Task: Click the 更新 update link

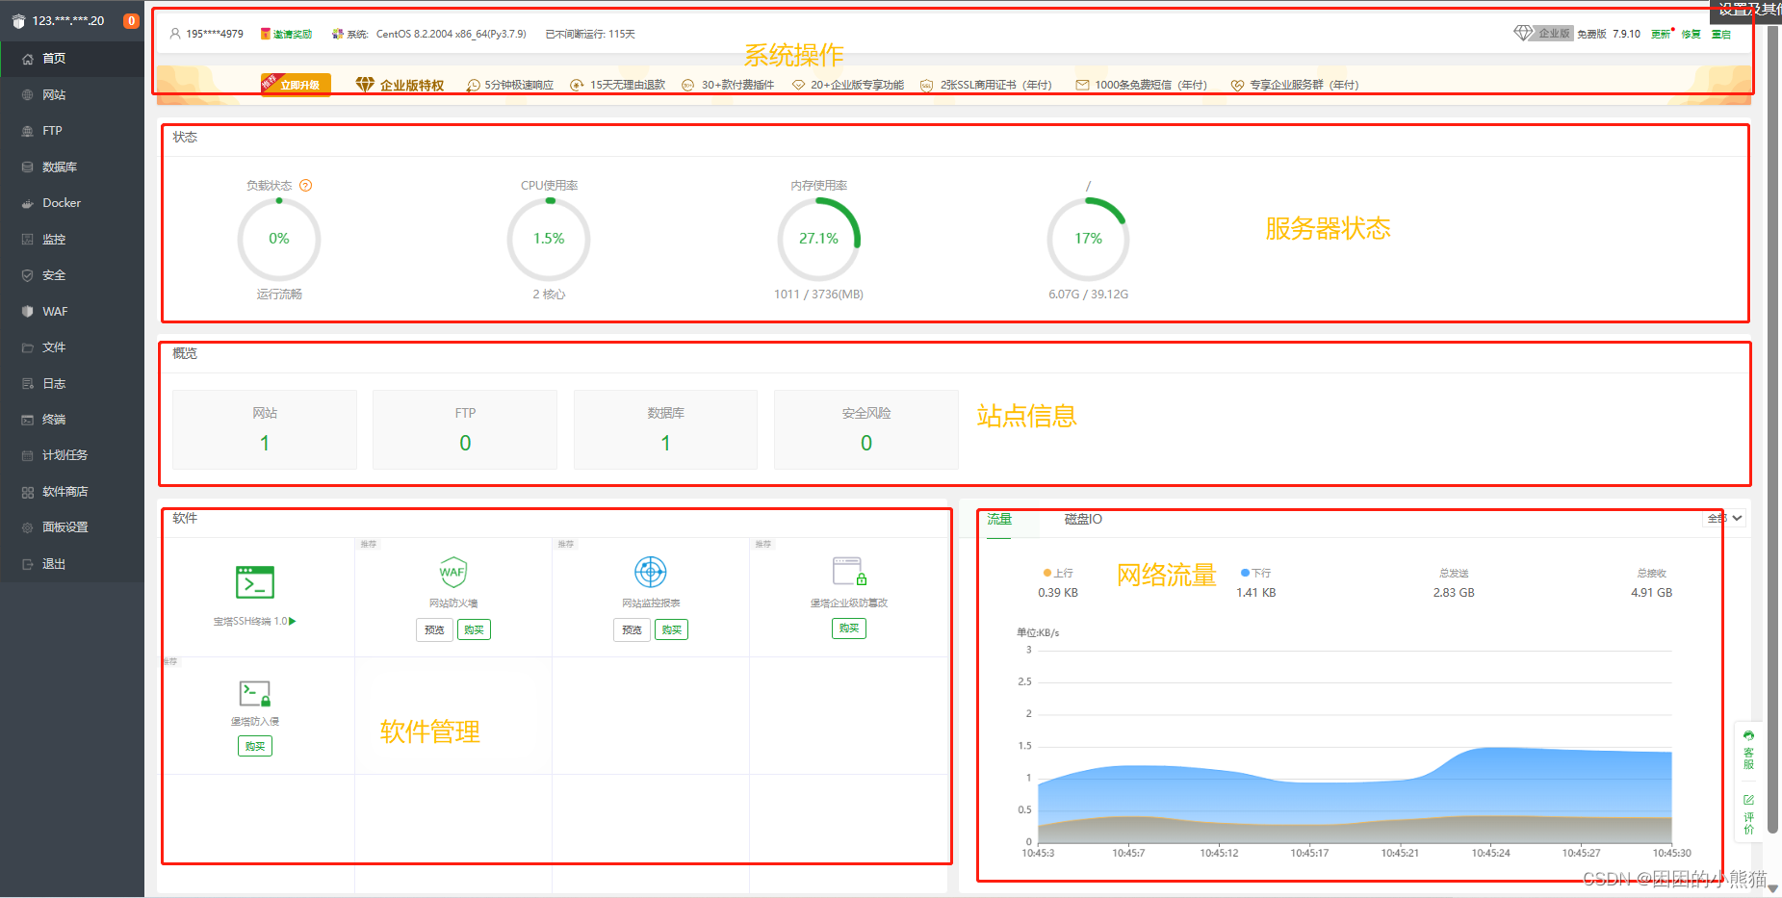Action: coord(1661,34)
